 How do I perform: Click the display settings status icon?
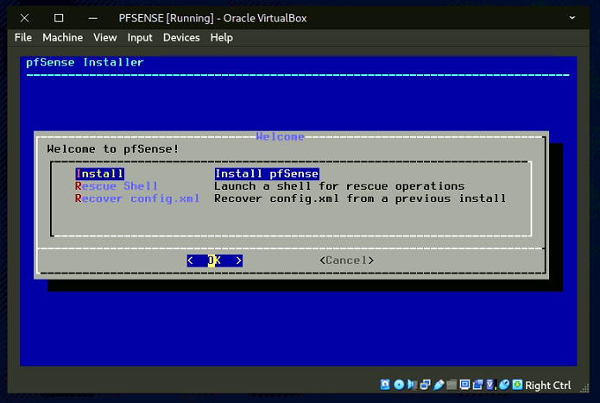(x=464, y=385)
